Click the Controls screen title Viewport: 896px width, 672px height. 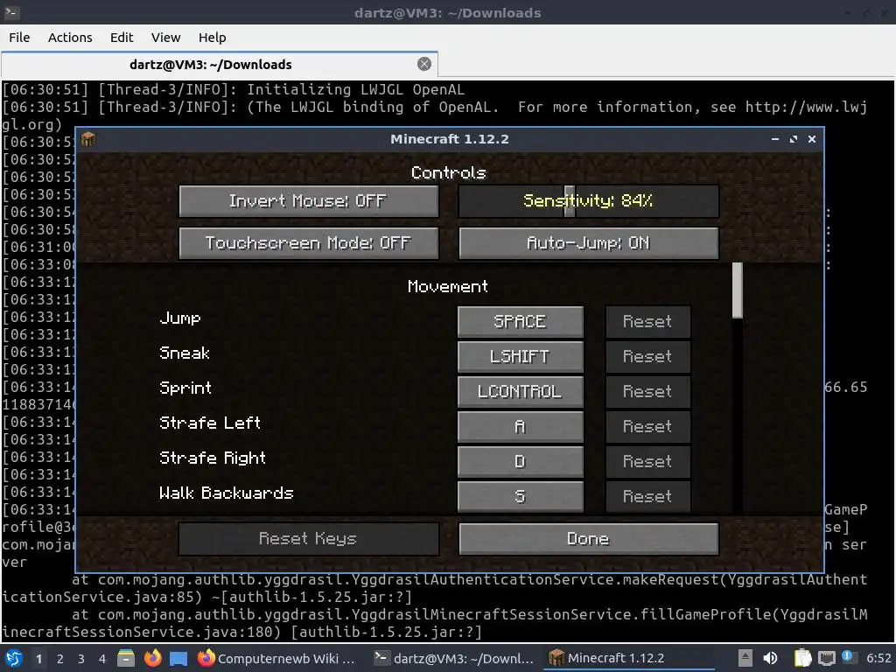tap(449, 172)
